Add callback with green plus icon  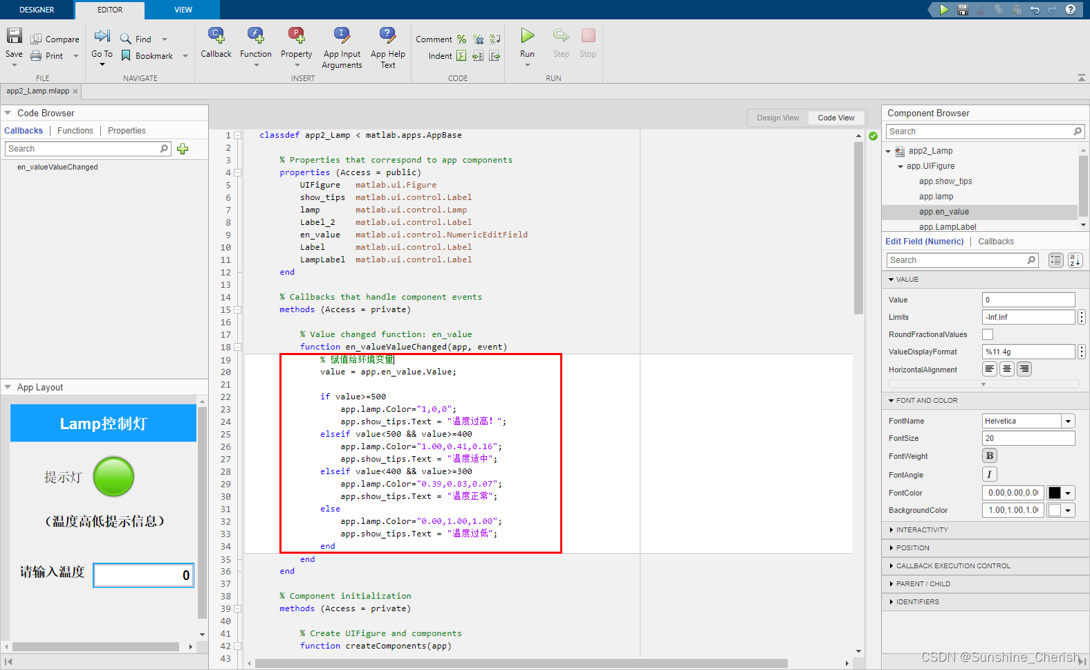coord(183,149)
